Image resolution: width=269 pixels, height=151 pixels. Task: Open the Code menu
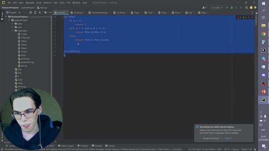tap(39, 3)
